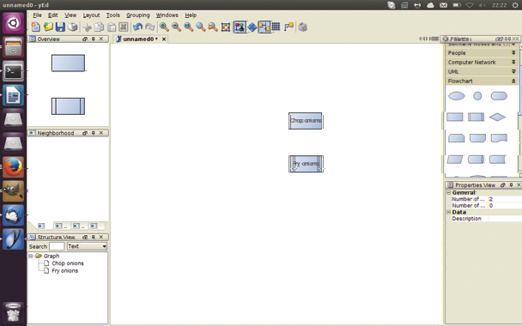
Task: Click the Delete icon next to Paste
Action: 124,27
